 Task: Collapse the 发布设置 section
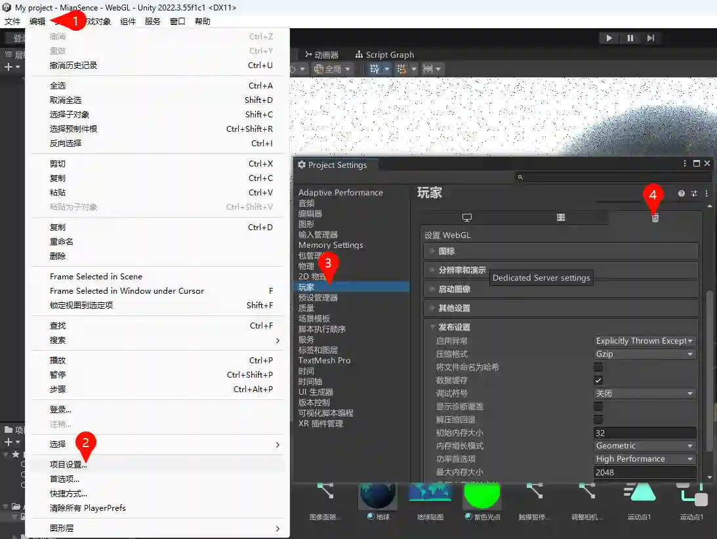(433, 327)
